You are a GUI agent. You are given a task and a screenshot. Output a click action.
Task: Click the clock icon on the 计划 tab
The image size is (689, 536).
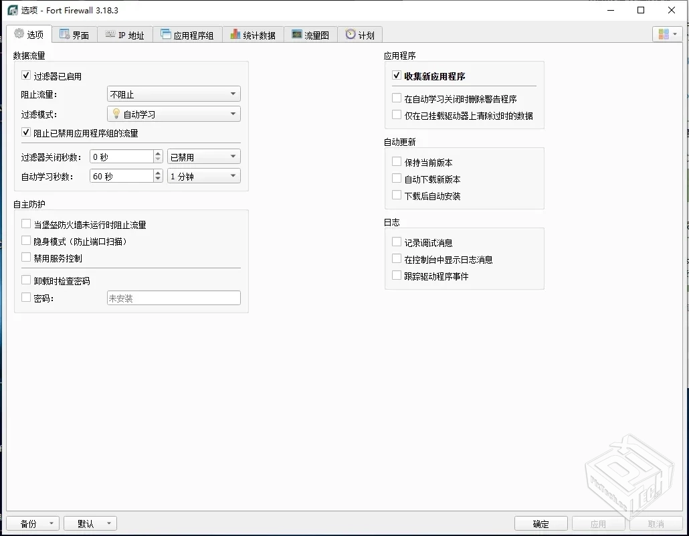349,33
